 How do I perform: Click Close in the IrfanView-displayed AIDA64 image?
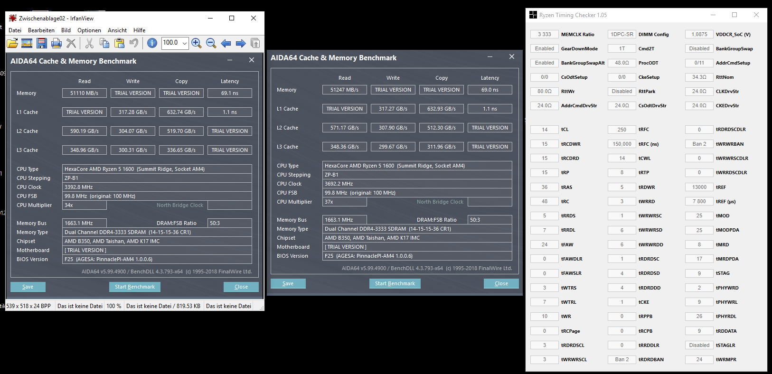pyautogui.click(x=241, y=287)
